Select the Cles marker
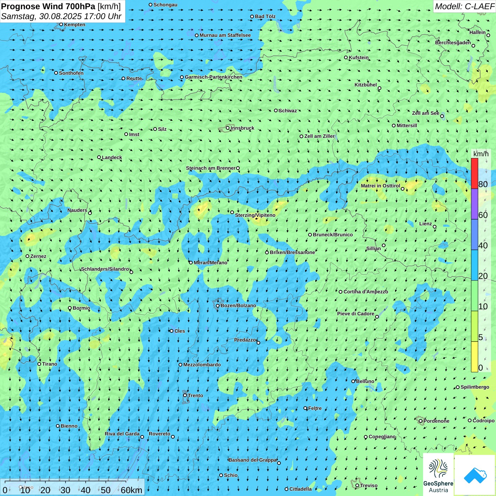Screen dimensions: 496x496 coord(171,331)
